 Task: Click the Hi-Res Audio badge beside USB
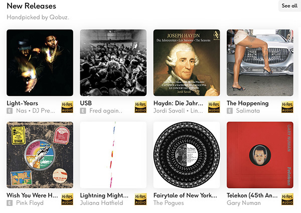[x=140, y=107]
